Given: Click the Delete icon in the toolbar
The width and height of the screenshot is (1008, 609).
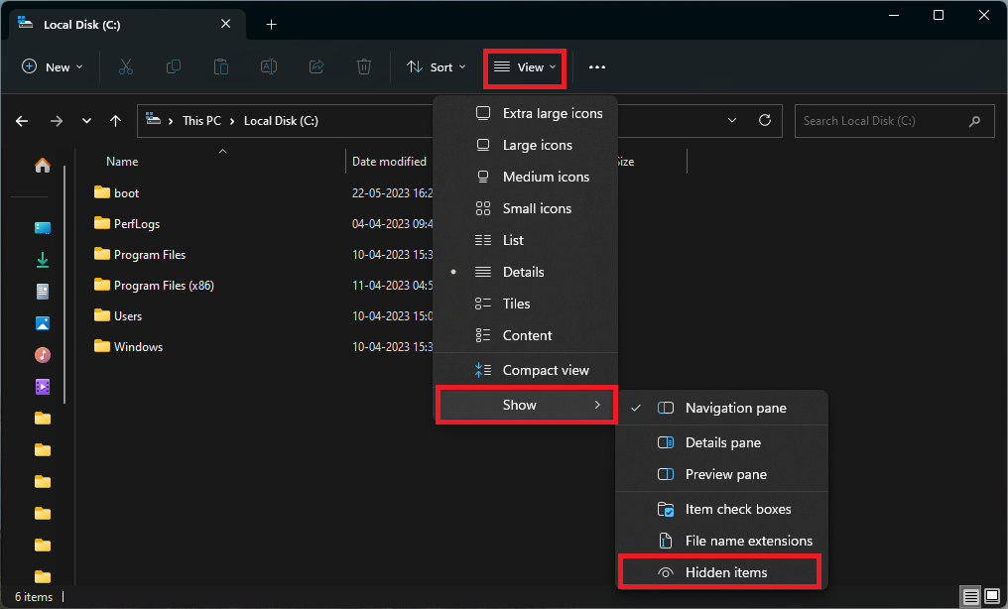Looking at the screenshot, I should (x=363, y=66).
